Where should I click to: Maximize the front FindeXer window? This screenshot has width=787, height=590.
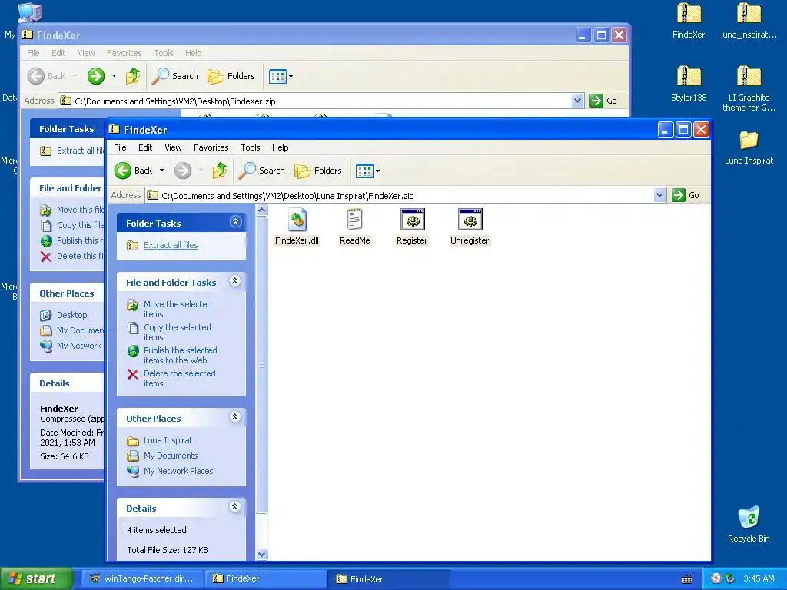683,130
